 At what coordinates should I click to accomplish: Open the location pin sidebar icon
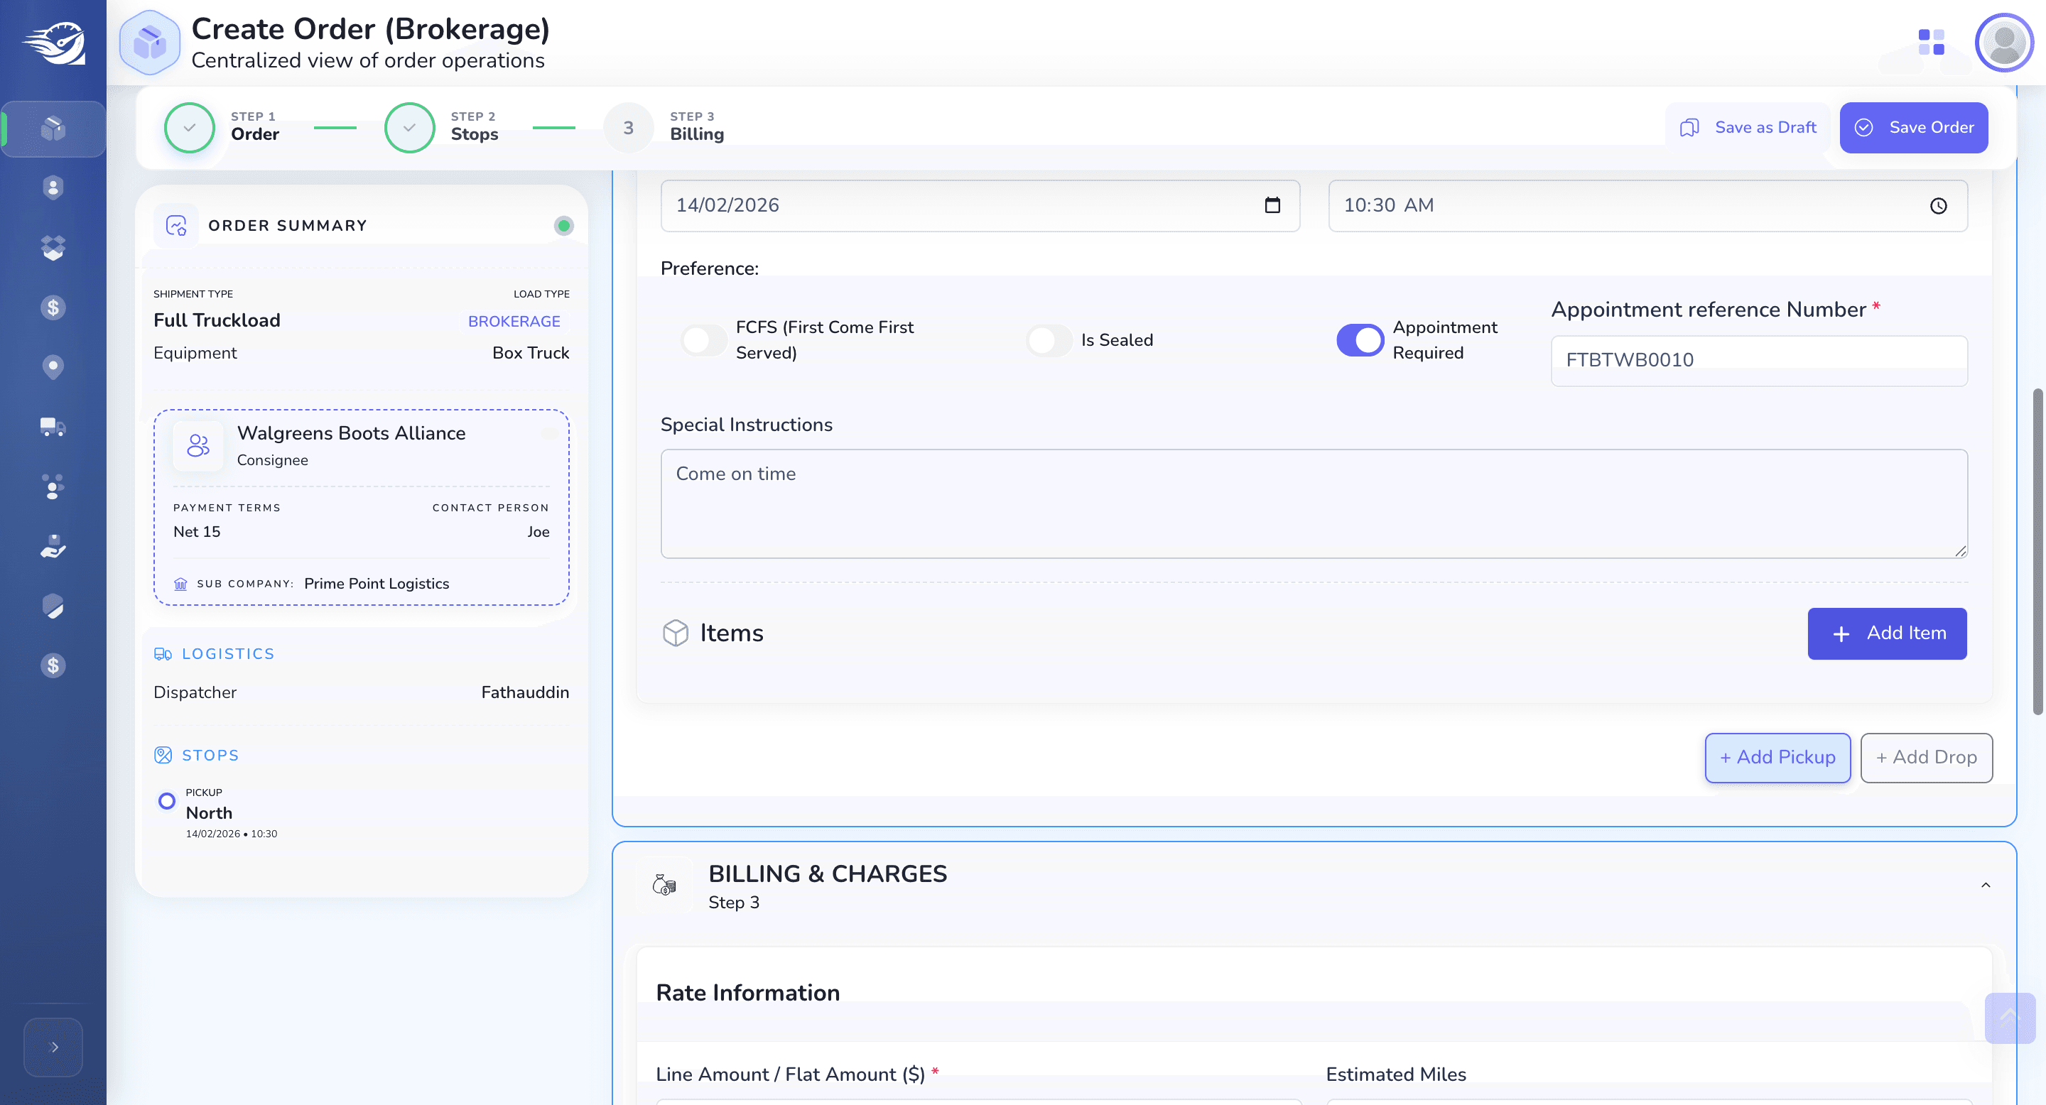point(53,366)
